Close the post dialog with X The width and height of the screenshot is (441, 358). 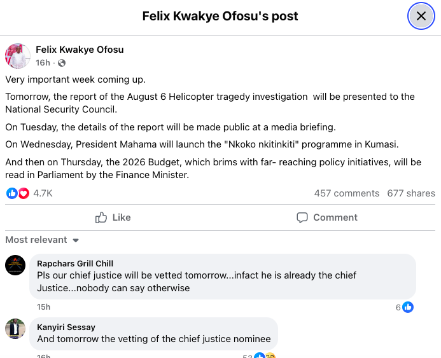(421, 17)
